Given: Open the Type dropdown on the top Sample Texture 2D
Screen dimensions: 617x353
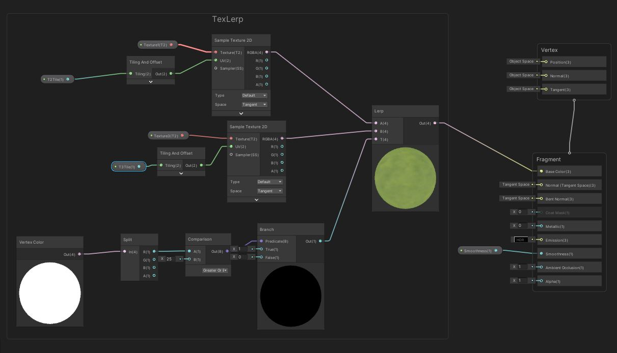Looking at the screenshot, I should (x=254, y=95).
